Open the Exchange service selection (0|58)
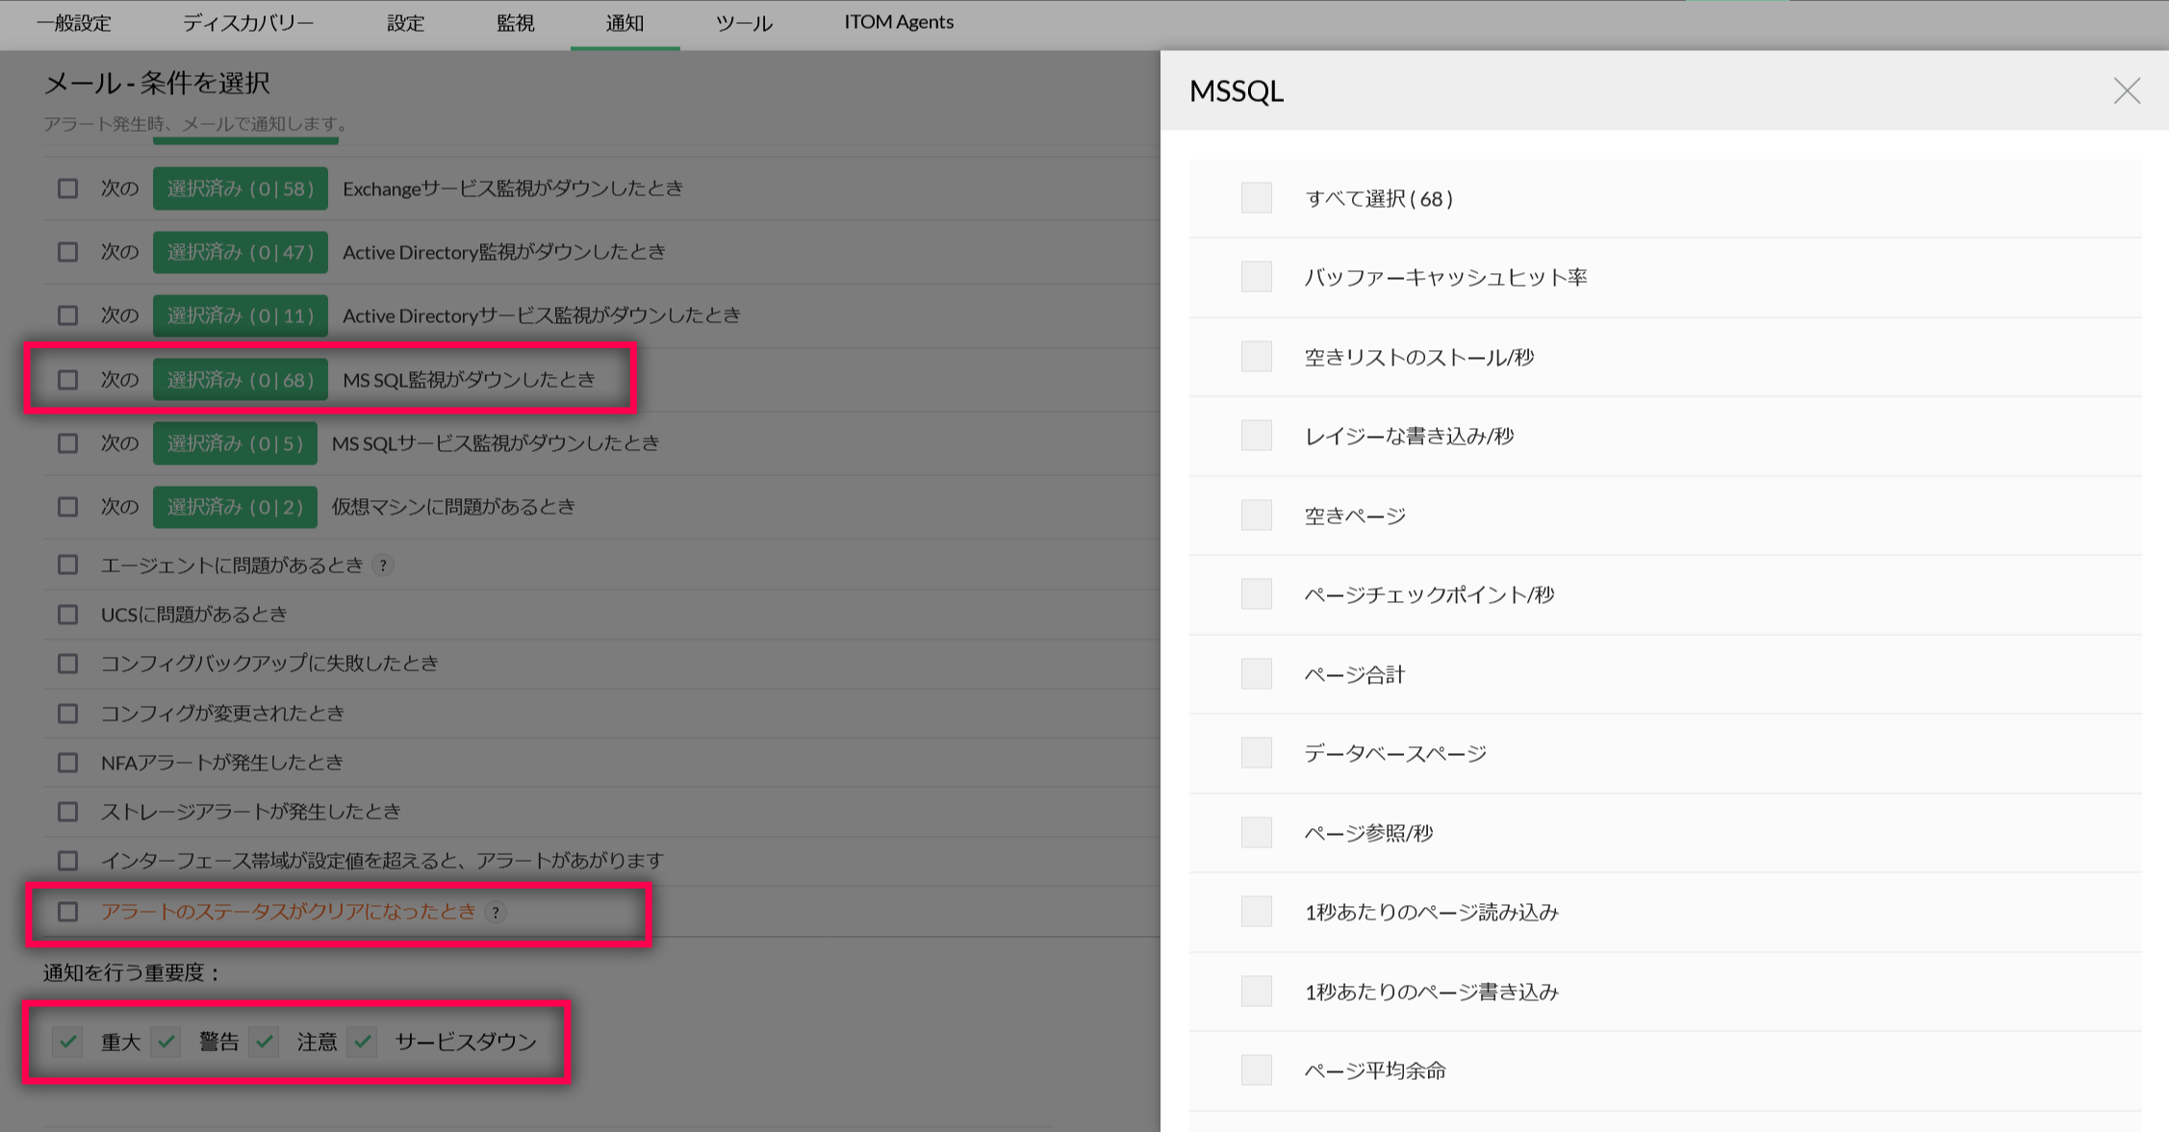The image size is (2169, 1132). (x=240, y=189)
